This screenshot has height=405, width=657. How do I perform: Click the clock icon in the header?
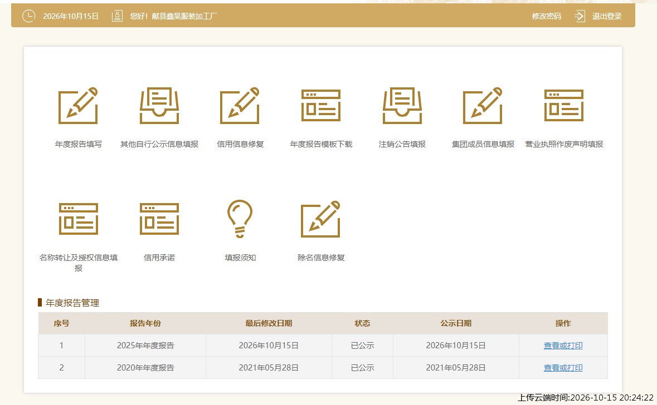tap(28, 16)
